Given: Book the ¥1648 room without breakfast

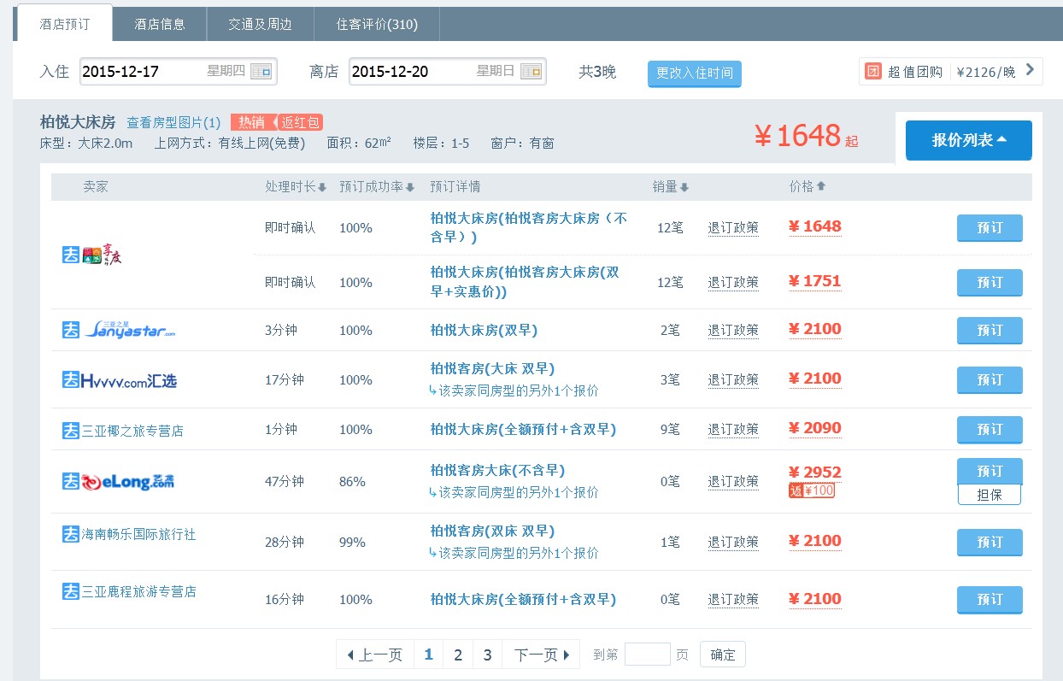Looking at the screenshot, I should coord(989,228).
